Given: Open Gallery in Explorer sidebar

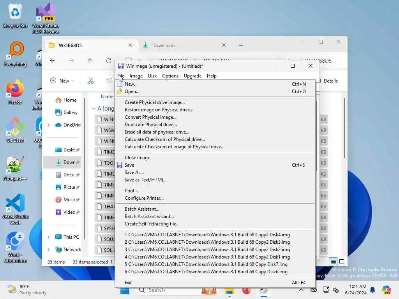Looking at the screenshot, I should pyautogui.click(x=66, y=113).
